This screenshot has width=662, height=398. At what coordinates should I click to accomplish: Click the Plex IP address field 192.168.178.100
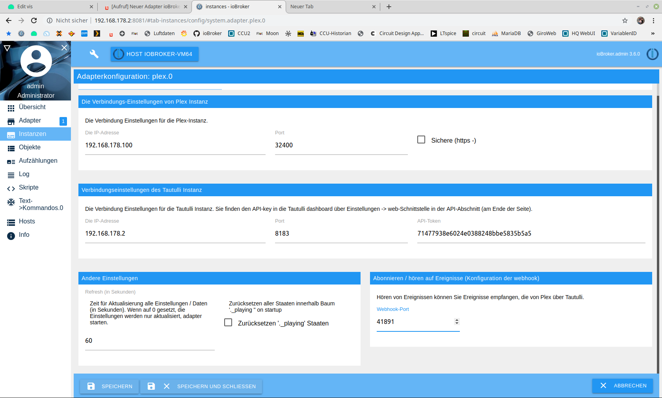[x=175, y=145]
